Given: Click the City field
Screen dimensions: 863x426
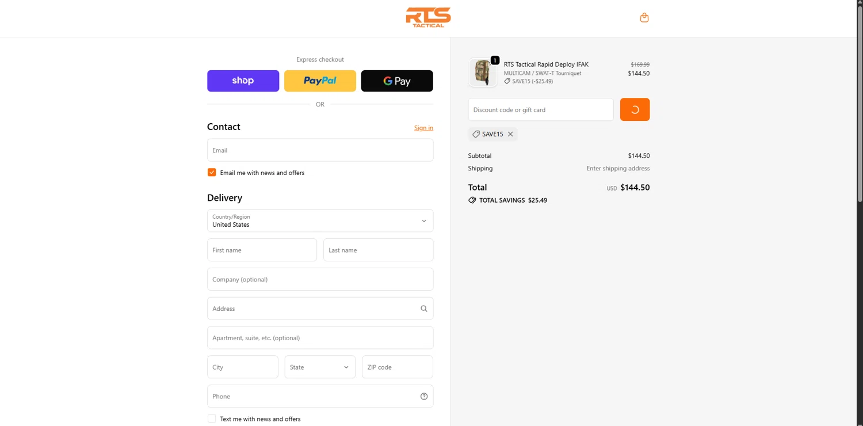Looking at the screenshot, I should 242,367.
